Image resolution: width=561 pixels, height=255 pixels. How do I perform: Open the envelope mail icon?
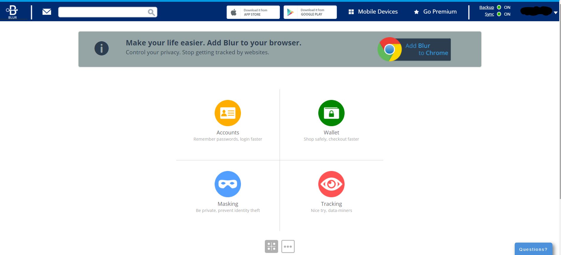tap(47, 12)
